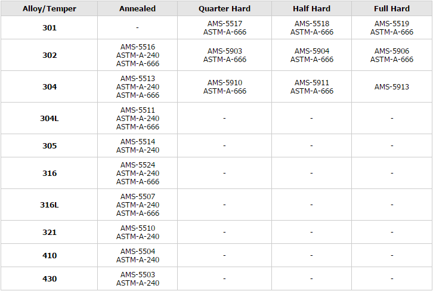Select AMS-5514 for alloy 305
433x291 pixels.
(138, 142)
